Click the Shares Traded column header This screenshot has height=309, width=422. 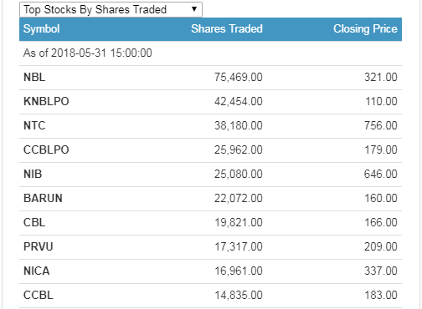coord(227,29)
